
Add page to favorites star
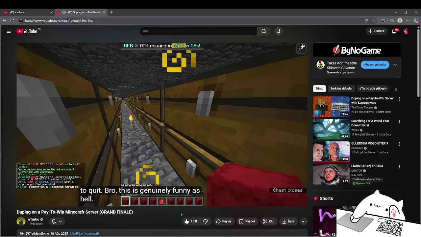(374, 20)
